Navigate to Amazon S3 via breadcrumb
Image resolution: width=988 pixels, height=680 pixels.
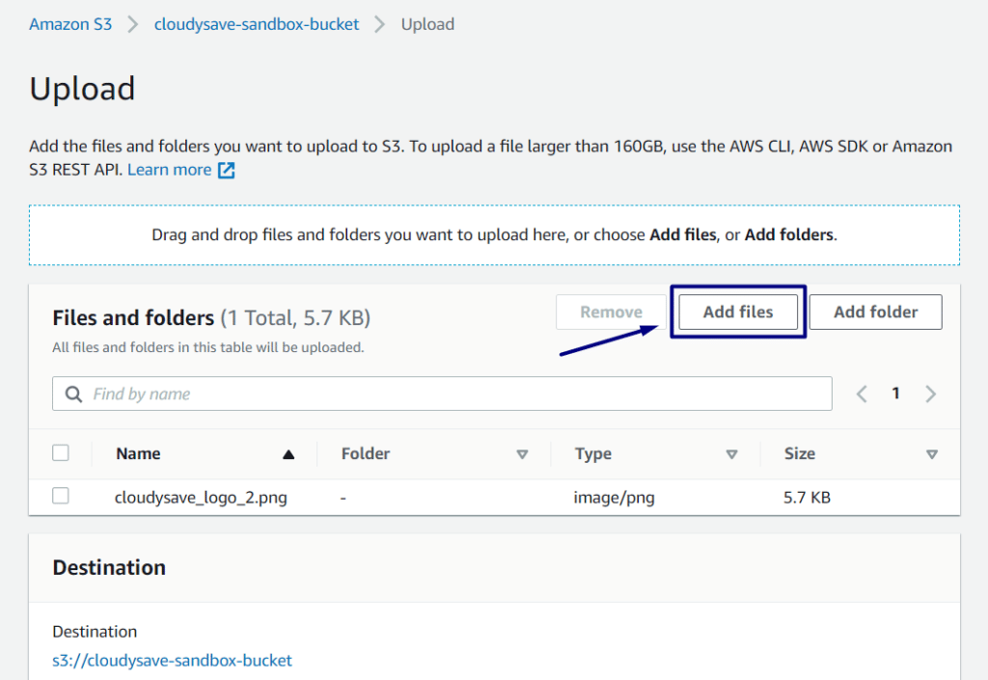pos(70,23)
